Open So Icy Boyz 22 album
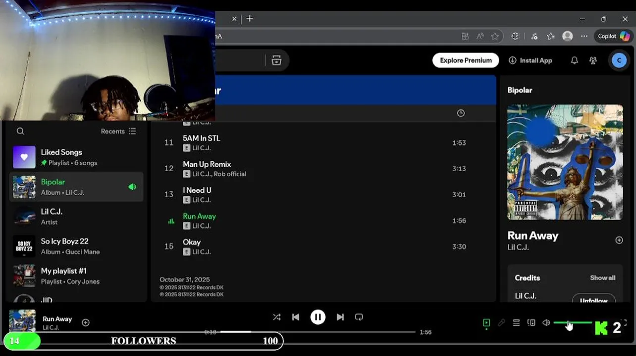The image size is (636, 356). (x=76, y=246)
